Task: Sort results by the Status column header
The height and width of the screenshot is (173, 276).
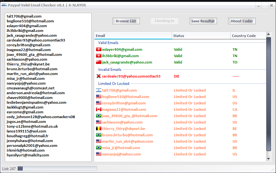Action: 201,35
